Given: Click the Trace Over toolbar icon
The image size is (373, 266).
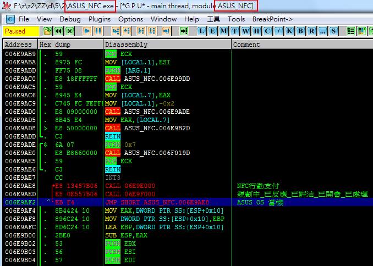Looking at the screenshot, I should tap(152, 31).
